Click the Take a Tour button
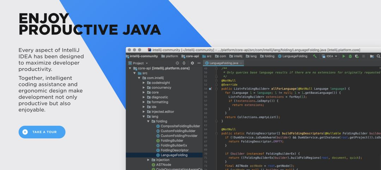 point(42,132)
